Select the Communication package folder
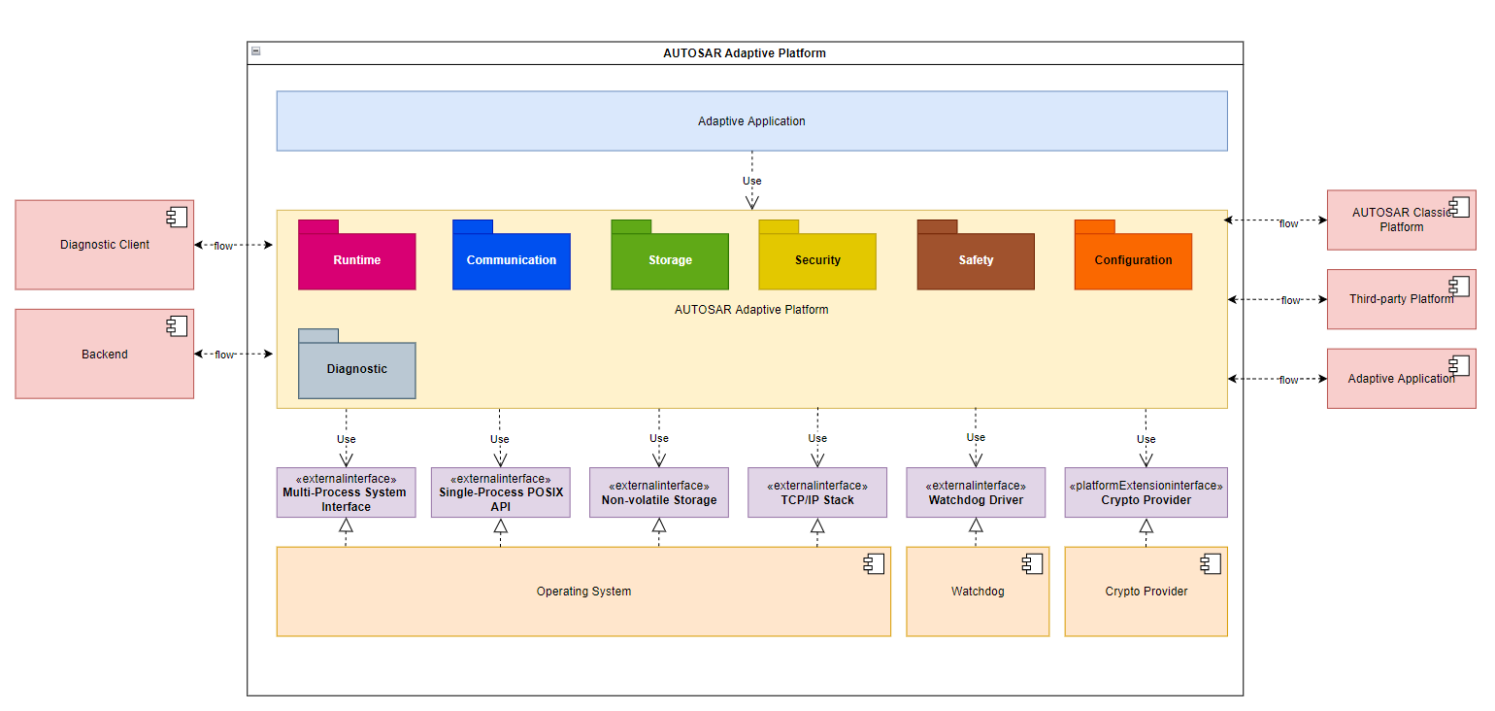The height and width of the screenshot is (711, 1495). tap(512, 254)
